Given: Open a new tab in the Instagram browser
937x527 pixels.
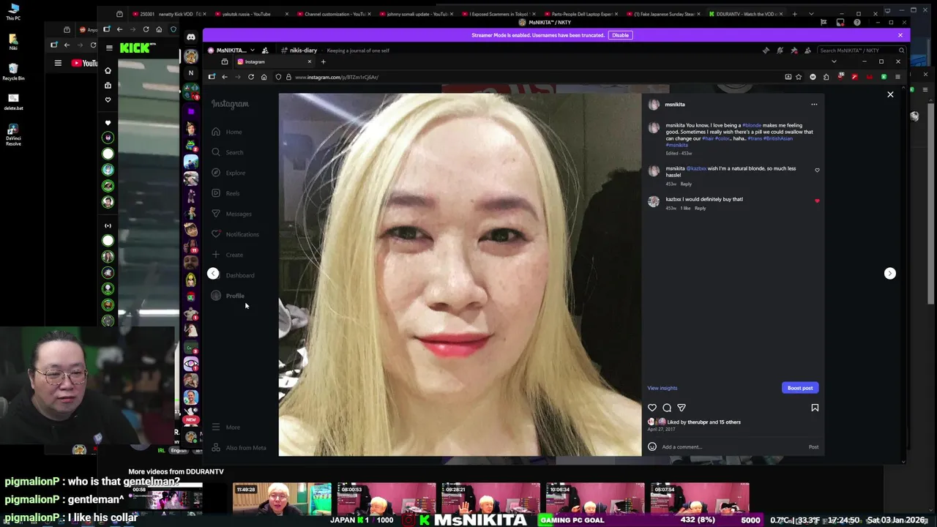Looking at the screenshot, I should tap(323, 61).
